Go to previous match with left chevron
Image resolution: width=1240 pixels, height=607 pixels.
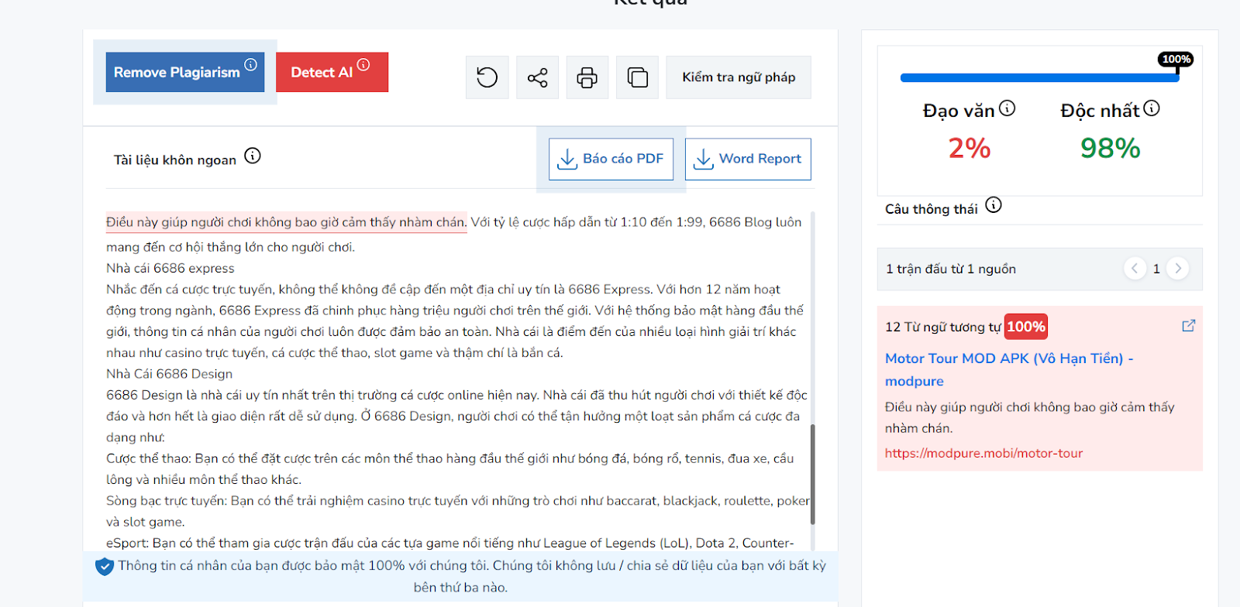tap(1135, 269)
